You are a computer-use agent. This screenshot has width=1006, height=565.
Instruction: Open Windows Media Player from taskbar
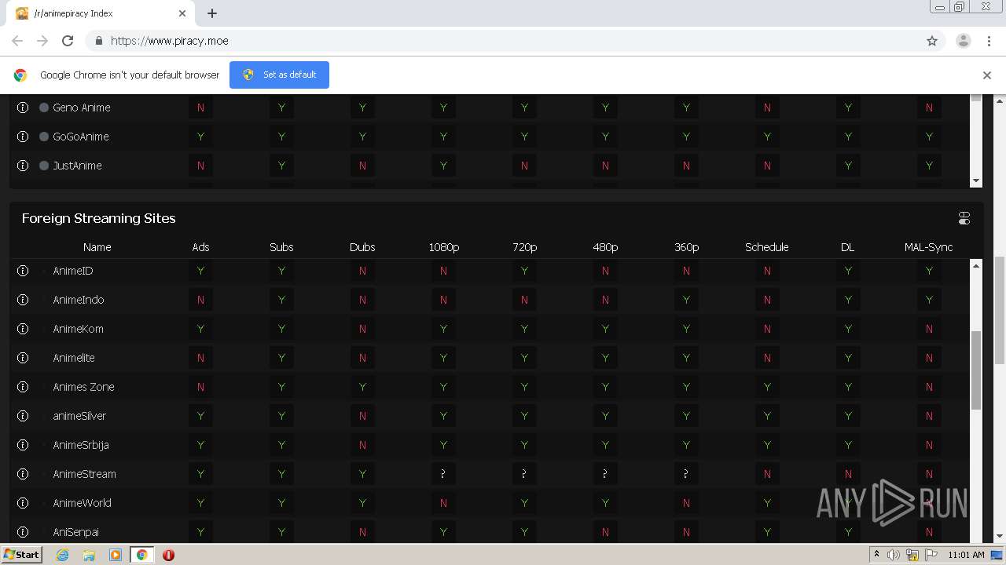pyautogui.click(x=116, y=555)
